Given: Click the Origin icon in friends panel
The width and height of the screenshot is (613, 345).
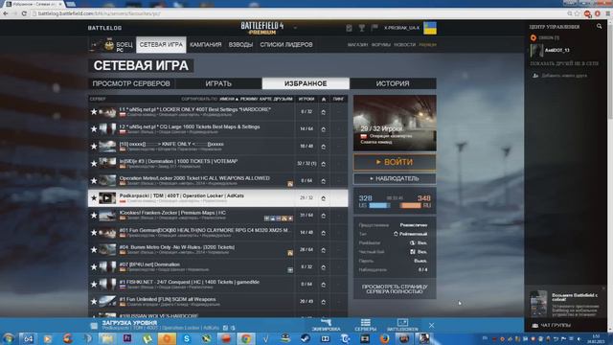Looking at the screenshot, I should tap(534, 38).
